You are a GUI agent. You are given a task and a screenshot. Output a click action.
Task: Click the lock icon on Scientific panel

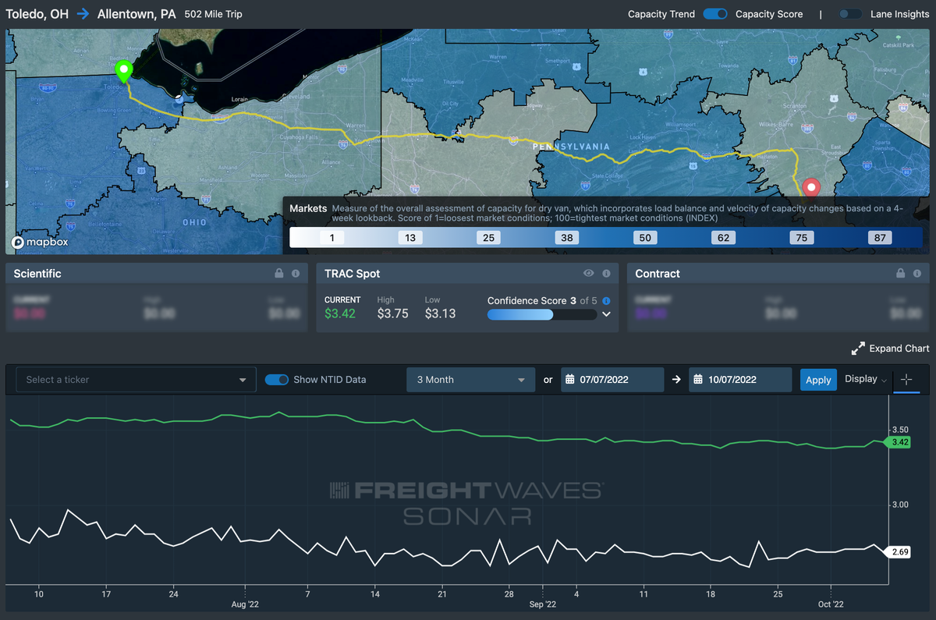click(279, 274)
